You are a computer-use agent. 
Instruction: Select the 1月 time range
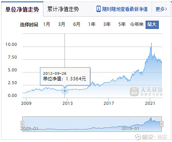click(x=46, y=24)
